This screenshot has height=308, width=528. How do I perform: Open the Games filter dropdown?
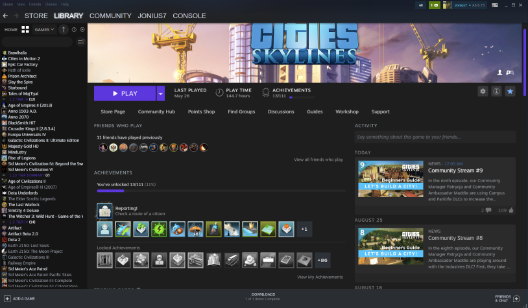44,30
